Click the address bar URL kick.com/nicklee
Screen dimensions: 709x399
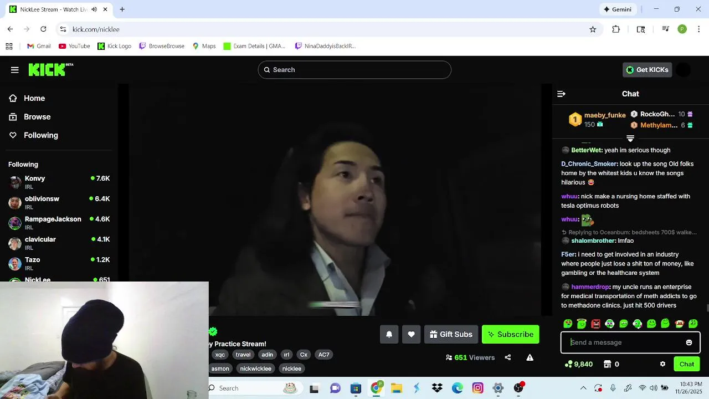pyautogui.click(x=96, y=29)
